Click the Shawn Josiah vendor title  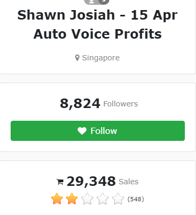97,24
